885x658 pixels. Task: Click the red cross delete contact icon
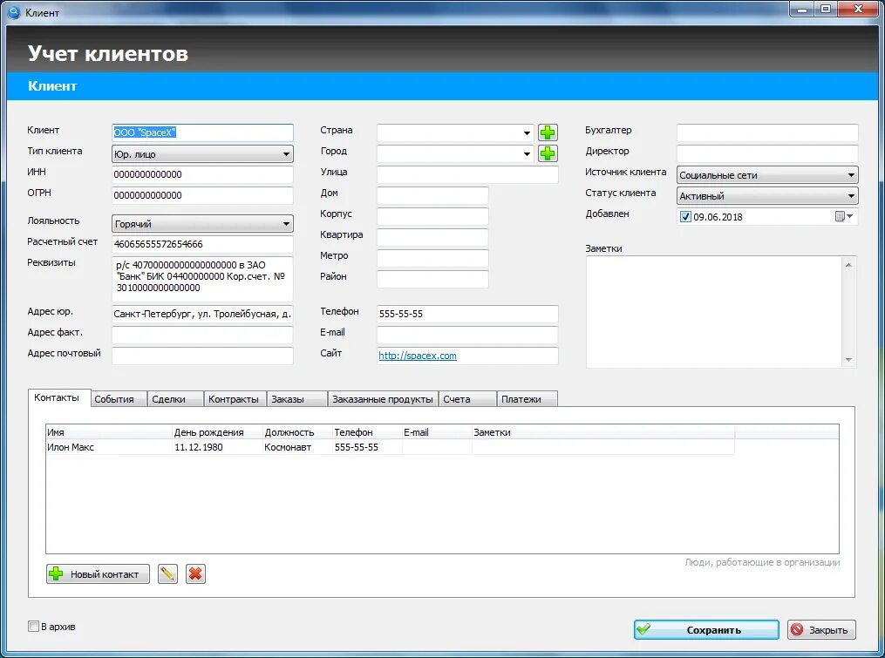[x=195, y=574]
